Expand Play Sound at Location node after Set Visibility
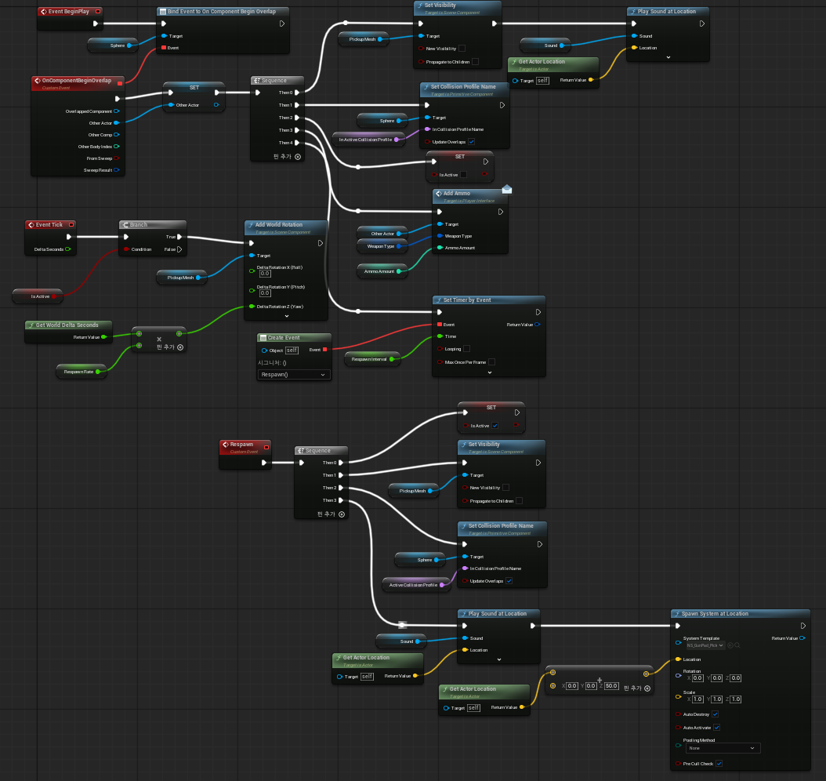826x781 pixels. pyautogui.click(x=668, y=57)
